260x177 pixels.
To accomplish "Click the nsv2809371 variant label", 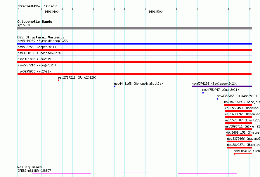I will pyautogui.click(x=243, y=145).
